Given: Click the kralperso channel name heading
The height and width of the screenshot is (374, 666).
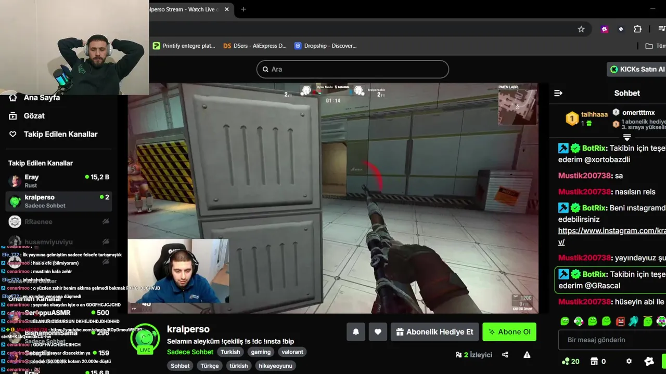Looking at the screenshot, I should [x=188, y=329].
